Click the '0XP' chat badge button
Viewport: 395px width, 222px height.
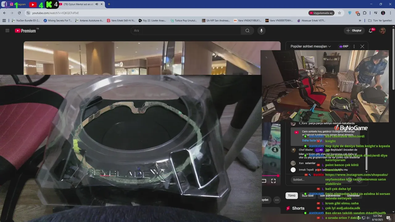343,47
